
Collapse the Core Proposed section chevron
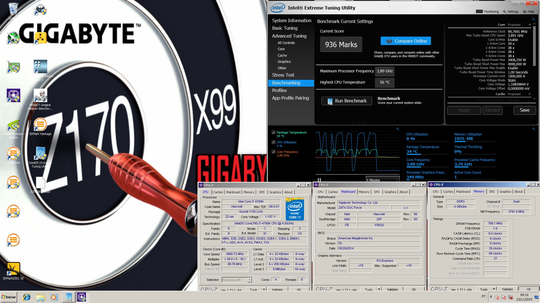coord(530,25)
